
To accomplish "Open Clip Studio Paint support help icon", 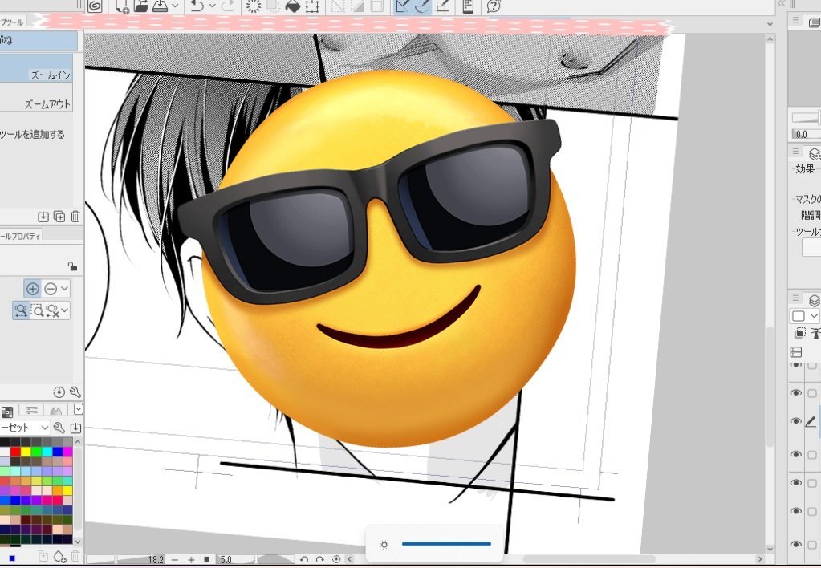I will (x=494, y=6).
